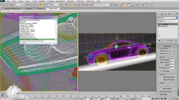The height and width of the screenshot is (100, 179).
Task: Click the Select and Manipulate tool
Action: pyautogui.click(x=66, y=5)
